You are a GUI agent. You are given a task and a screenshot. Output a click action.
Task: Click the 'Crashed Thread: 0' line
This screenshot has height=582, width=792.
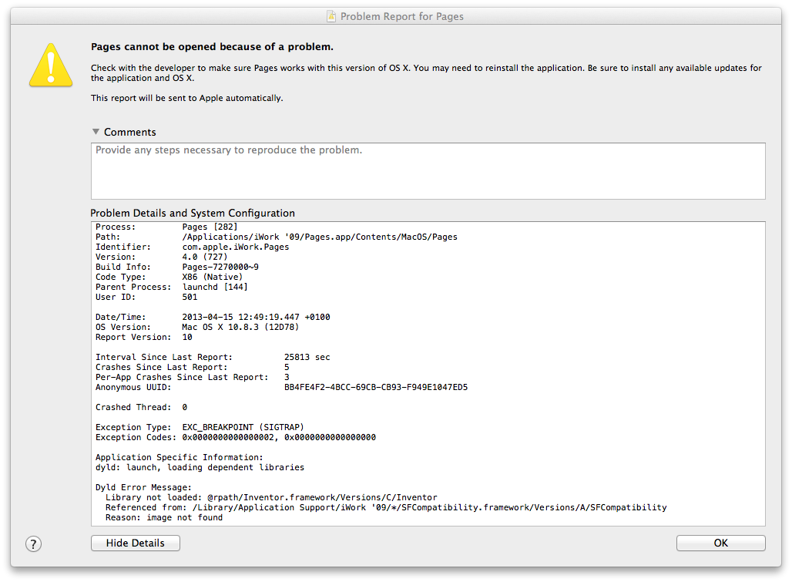coord(142,407)
